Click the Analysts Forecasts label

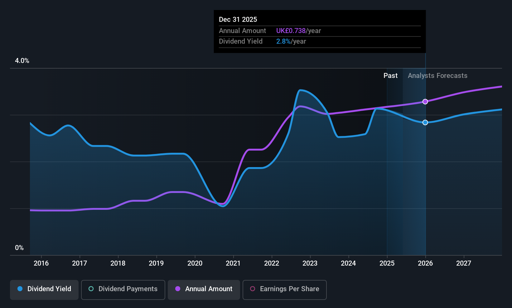tap(437, 76)
